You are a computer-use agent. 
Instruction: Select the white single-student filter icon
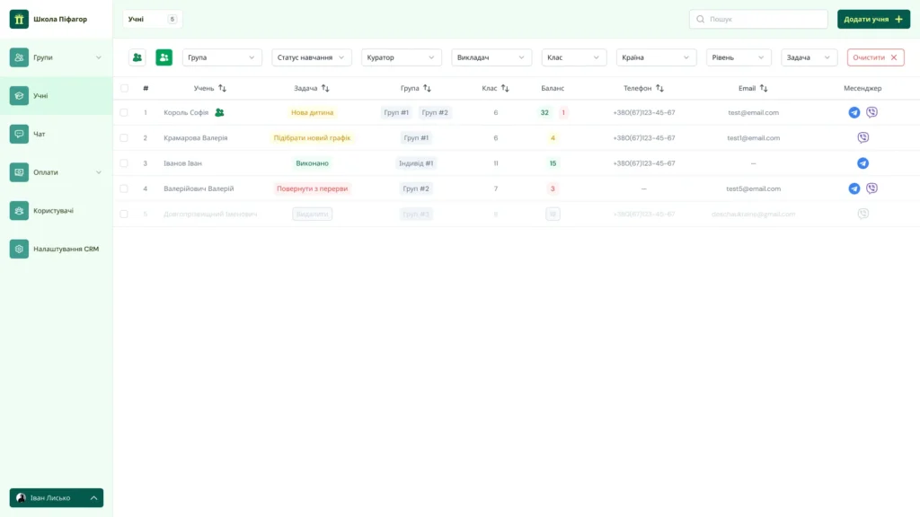click(x=137, y=57)
